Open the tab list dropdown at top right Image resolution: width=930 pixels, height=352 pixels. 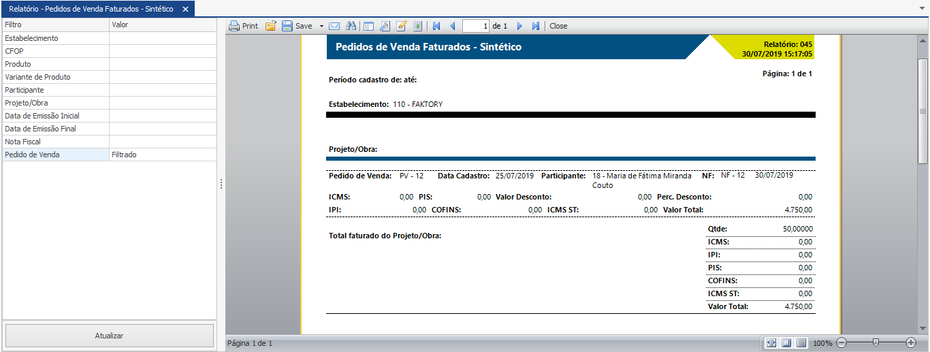pyautogui.click(x=920, y=8)
